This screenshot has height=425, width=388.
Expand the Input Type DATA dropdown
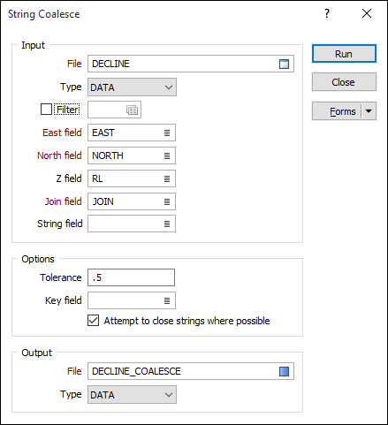[x=132, y=87]
